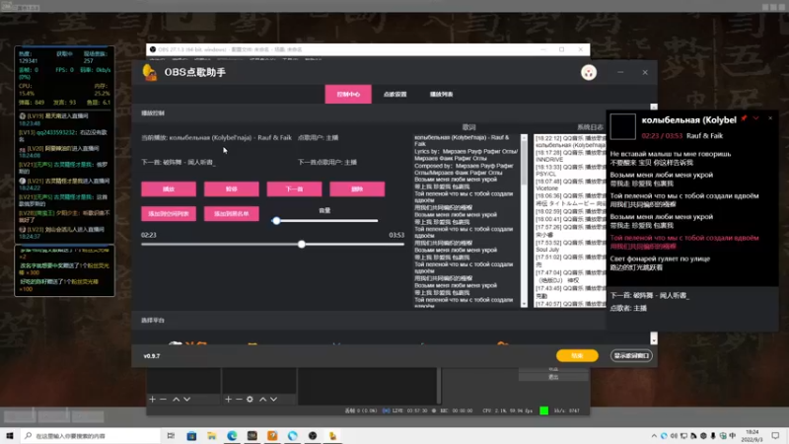Open the taskbar clock showing 18:24
Viewport: 789px width, 444px height.
click(752, 436)
